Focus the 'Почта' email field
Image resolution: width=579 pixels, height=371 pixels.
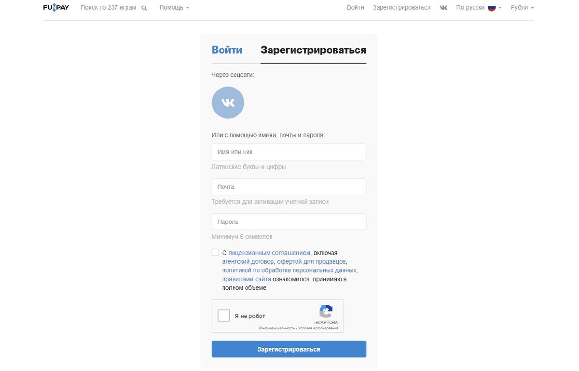tap(289, 187)
